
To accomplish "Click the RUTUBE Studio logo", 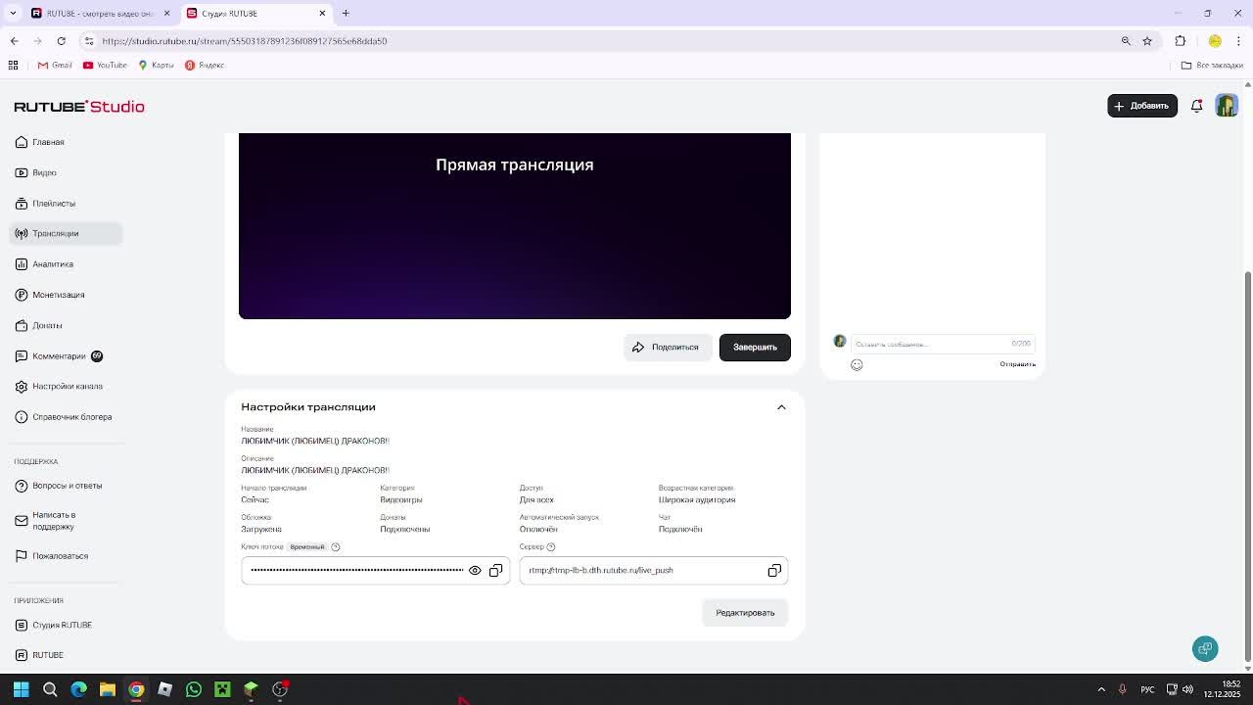I will tap(79, 106).
